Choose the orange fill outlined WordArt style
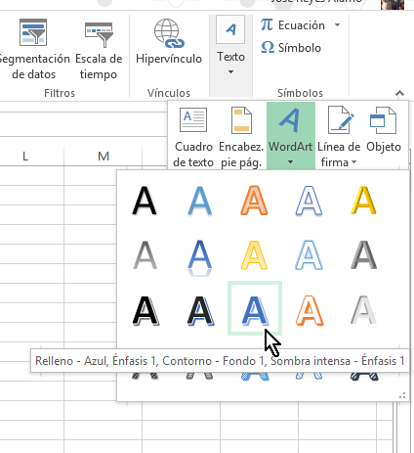The height and width of the screenshot is (453, 414). 254,201
